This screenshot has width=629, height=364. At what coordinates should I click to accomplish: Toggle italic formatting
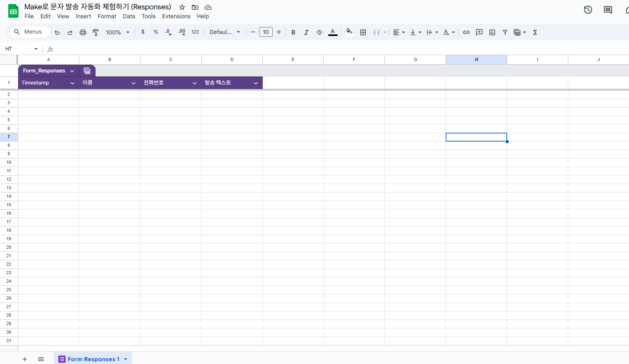pyautogui.click(x=306, y=32)
